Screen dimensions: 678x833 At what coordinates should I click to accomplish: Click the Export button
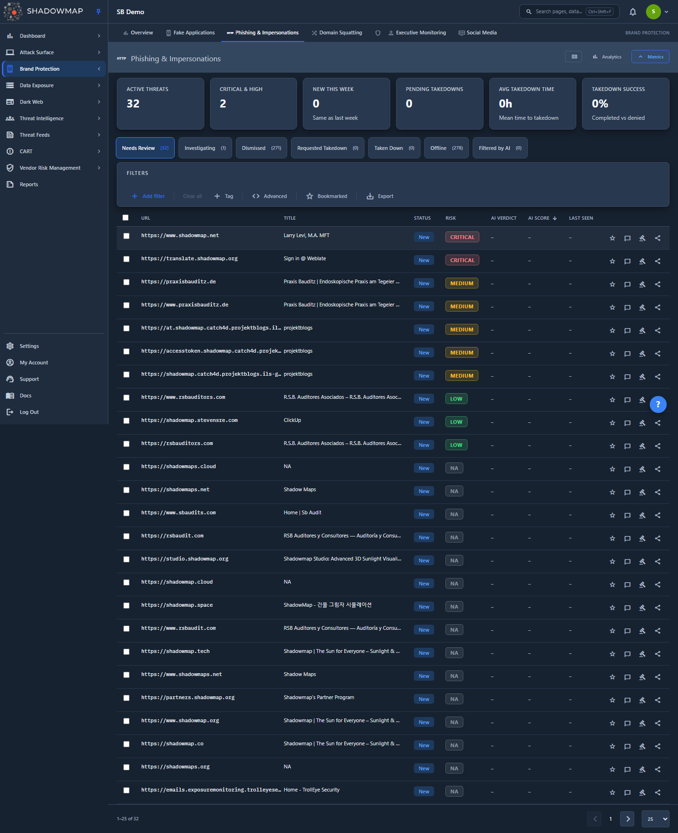pyautogui.click(x=380, y=196)
